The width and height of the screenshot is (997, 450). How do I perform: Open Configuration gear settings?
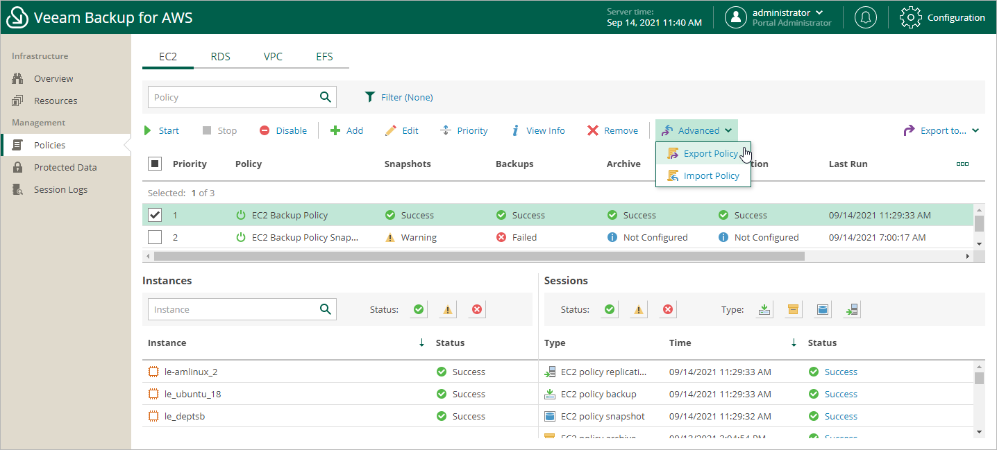pos(942,17)
